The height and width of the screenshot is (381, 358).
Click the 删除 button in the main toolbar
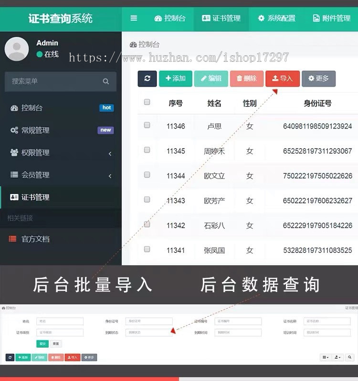point(247,79)
